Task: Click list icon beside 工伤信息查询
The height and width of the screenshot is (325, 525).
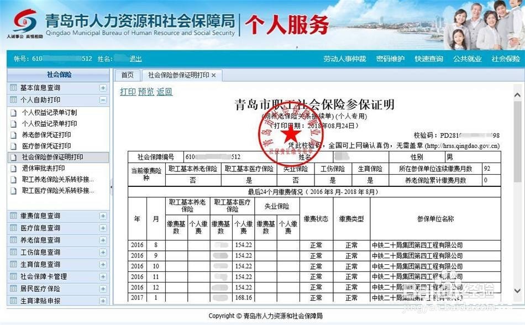Action: [13, 252]
